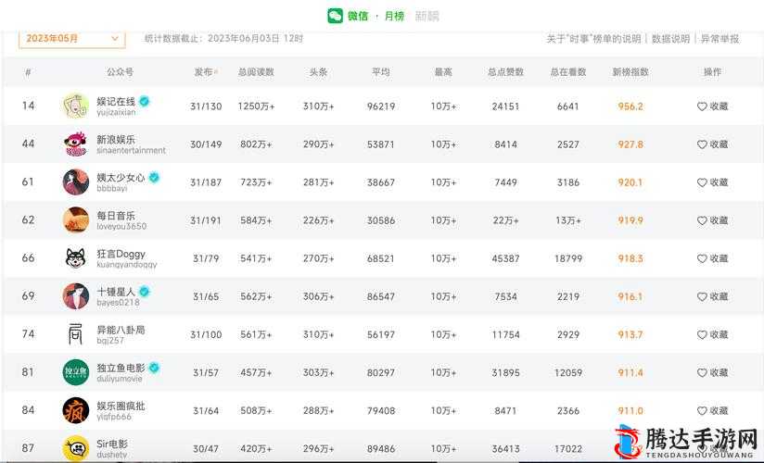Viewport: 764px width, 463px height.
Task: Click the 22万+ likes cell
Action: coord(505,220)
